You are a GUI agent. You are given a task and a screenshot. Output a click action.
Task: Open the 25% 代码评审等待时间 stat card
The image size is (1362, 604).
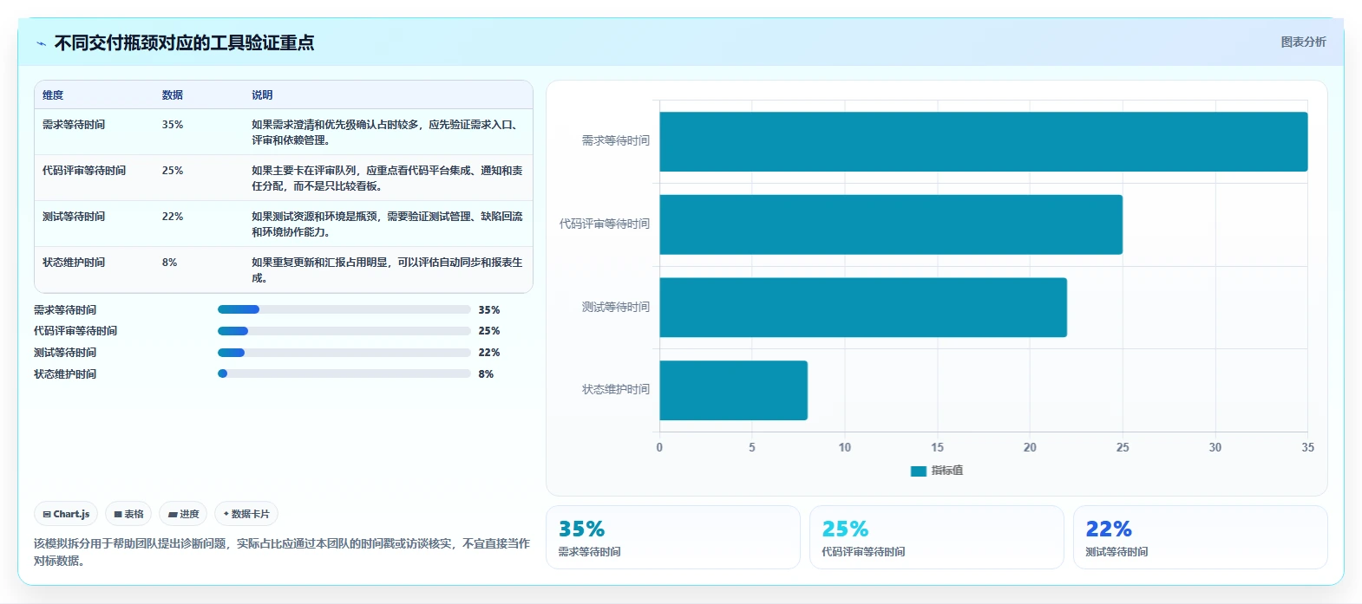[x=937, y=537]
